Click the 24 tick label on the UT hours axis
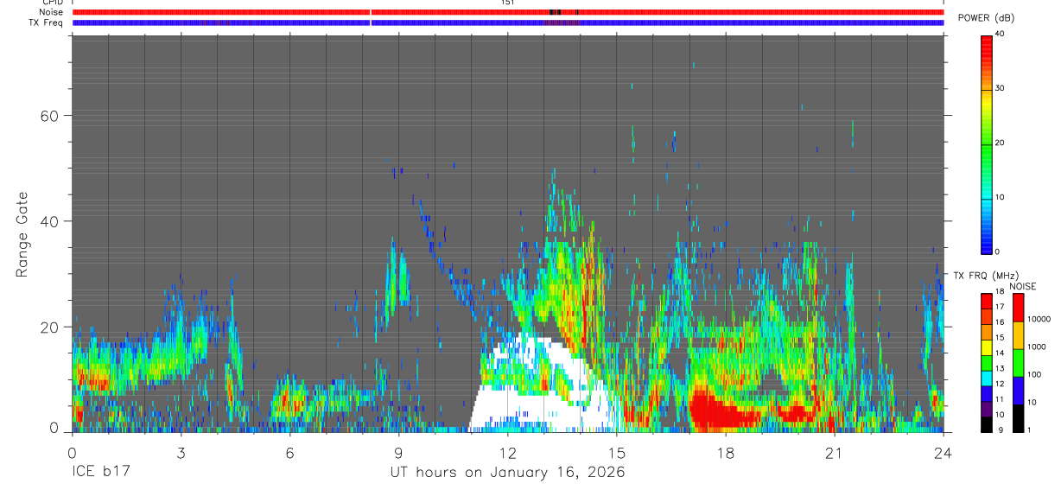 point(943,452)
